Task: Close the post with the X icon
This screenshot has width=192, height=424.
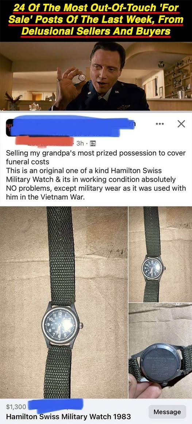Action: pyautogui.click(x=181, y=124)
